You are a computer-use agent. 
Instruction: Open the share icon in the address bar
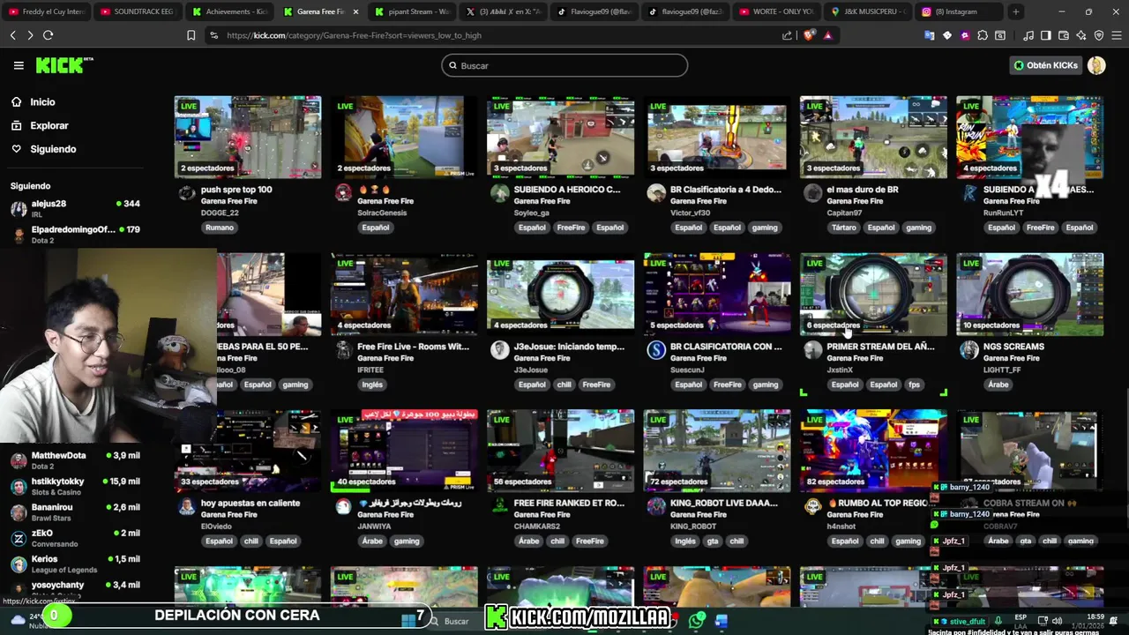tap(787, 35)
